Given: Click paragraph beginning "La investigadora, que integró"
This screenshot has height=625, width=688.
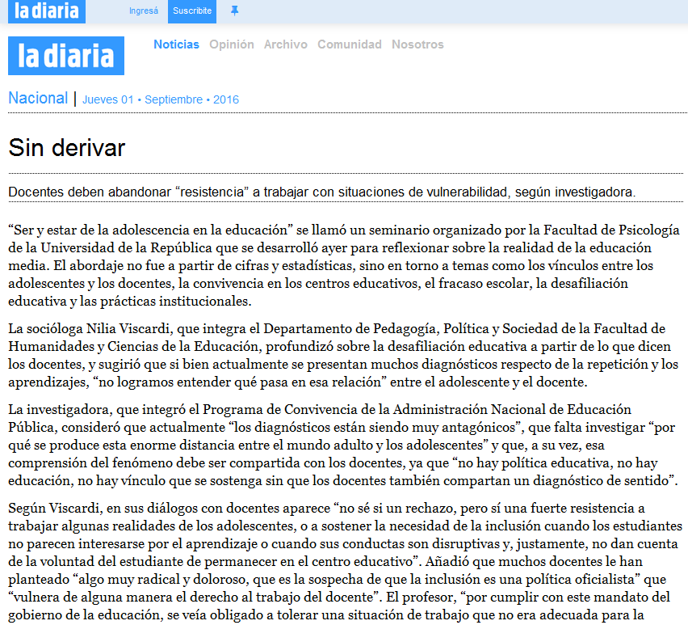Looking at the screenshot, I should click(x=344, y=445).
